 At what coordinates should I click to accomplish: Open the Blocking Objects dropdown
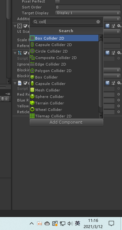[x=112, y=70]
